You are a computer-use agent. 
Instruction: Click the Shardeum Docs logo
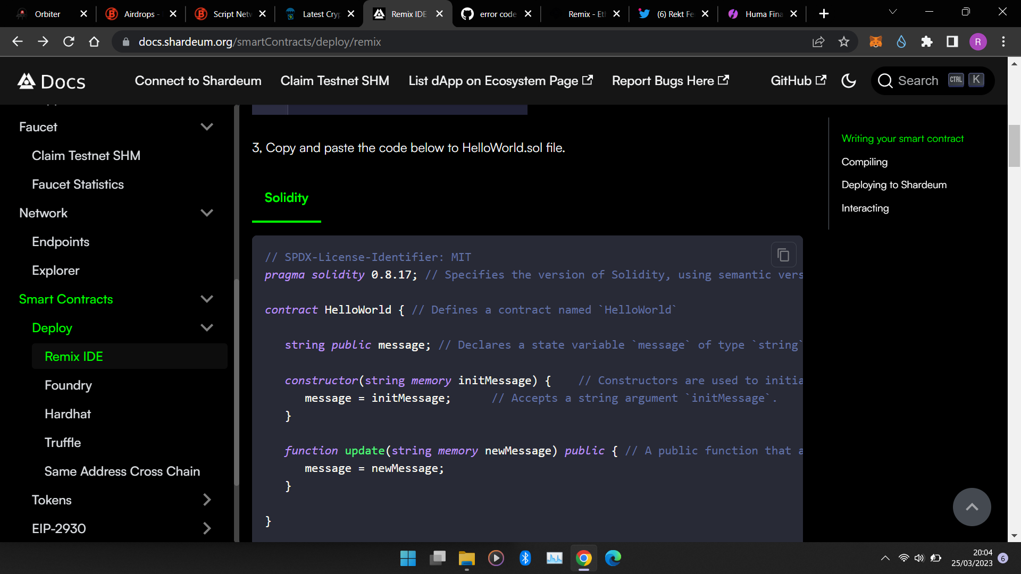51,81
